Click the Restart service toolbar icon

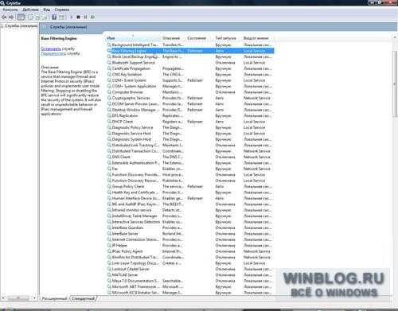click(92, 17)
